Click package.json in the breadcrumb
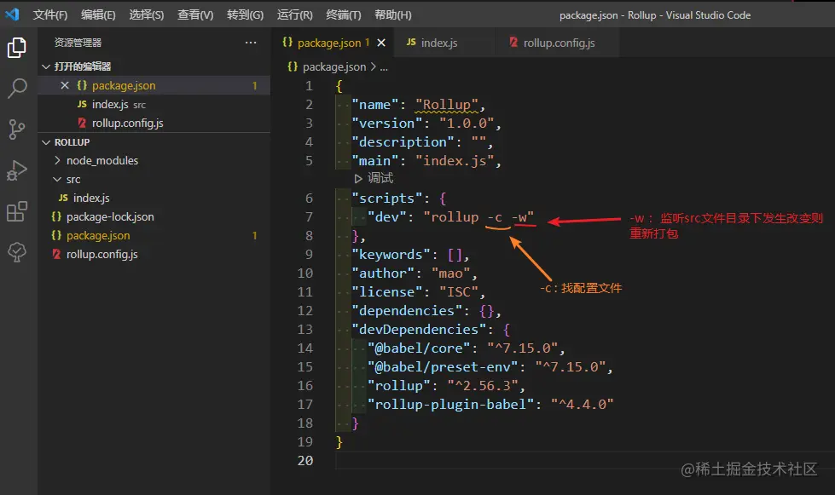Screen dimensions: 835x495 point(333,67)
